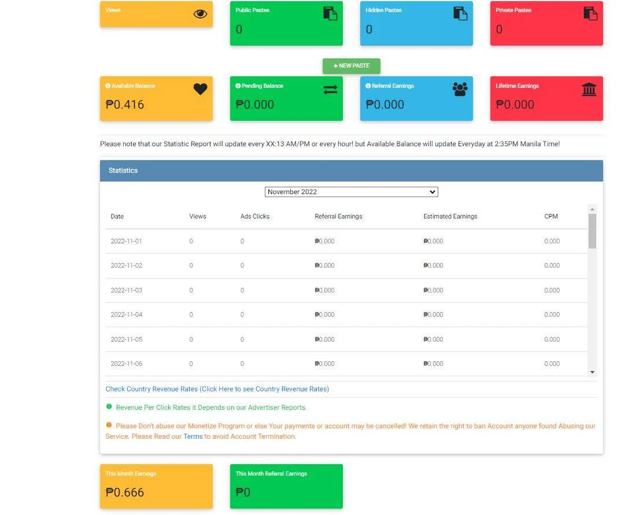Screen dimensions: 643x515
Task: Open Check Country Revenue Rates link
Action: [x=217, y=389]
